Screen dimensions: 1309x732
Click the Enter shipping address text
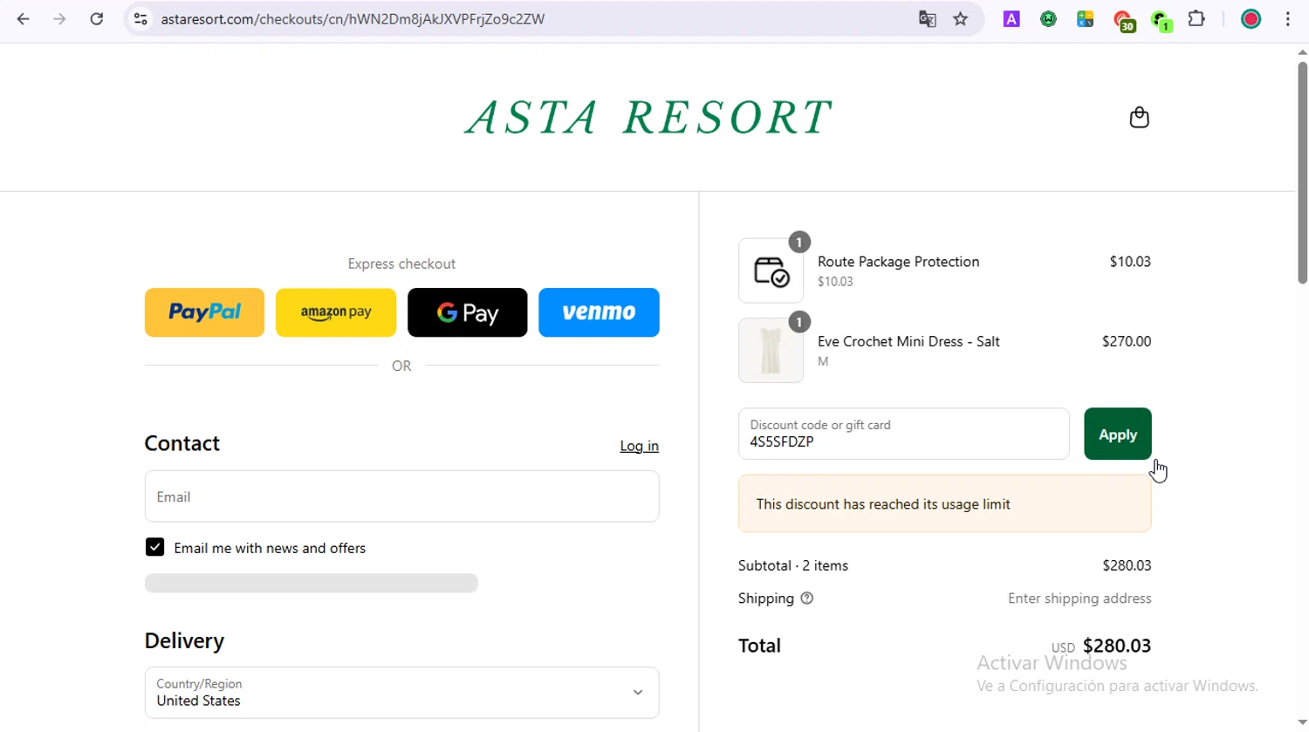(1079, 599)
